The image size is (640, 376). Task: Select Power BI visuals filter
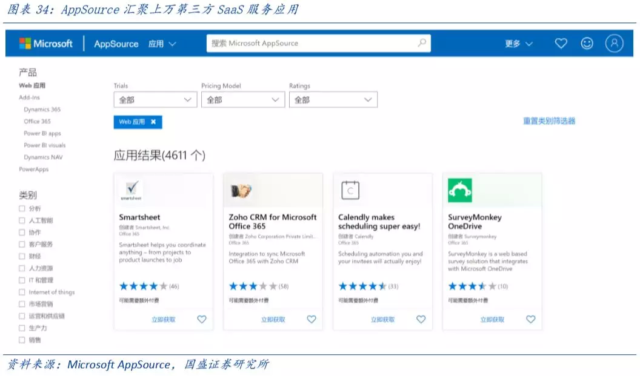pyautogui.click(x=44, y=145)
